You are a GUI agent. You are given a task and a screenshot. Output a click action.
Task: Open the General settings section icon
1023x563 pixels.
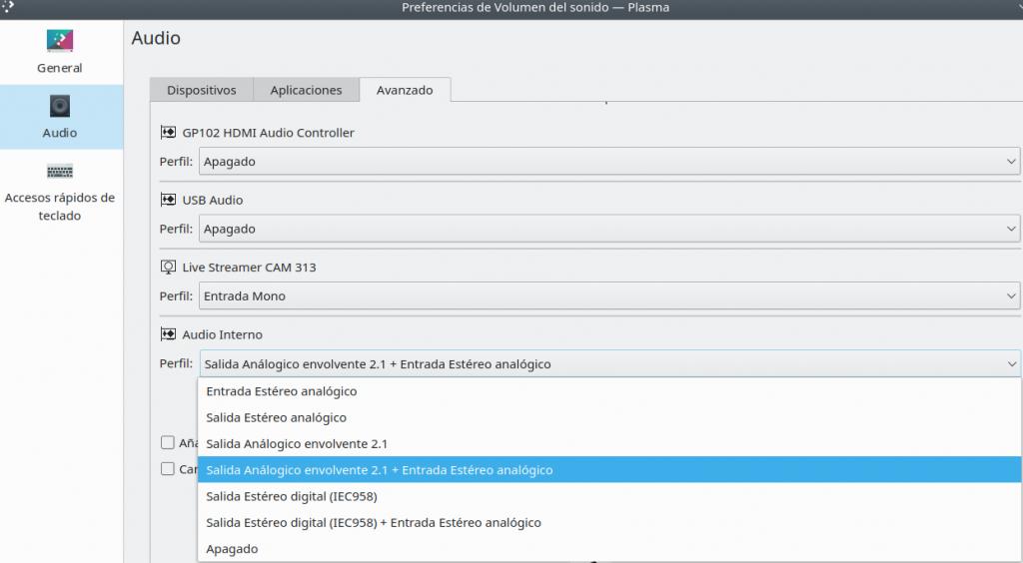(60, 41)
